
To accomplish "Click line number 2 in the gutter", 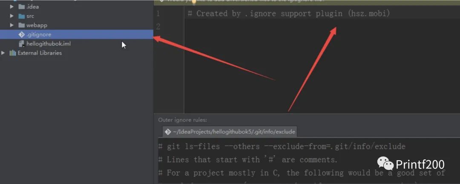I will click(x=158, y=27).
